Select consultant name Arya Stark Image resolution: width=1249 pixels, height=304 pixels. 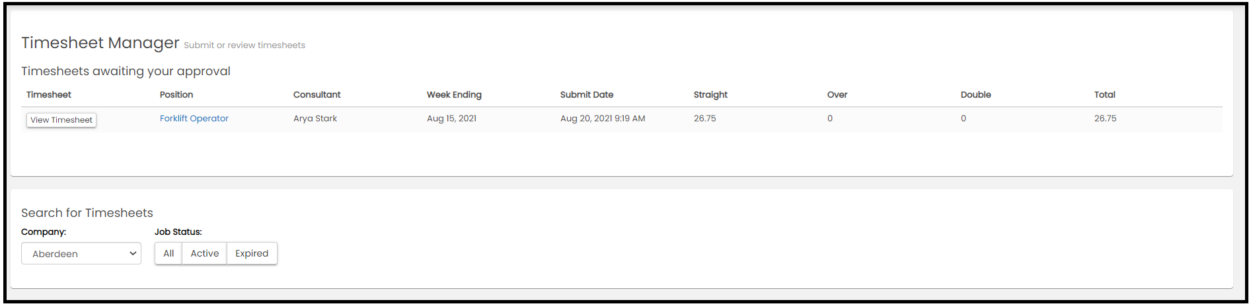(315, 119)
